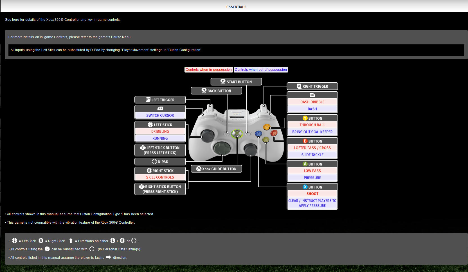Click the RB bumper icon above DASH DRIBBLE
Image resolution: width=468 pixels, height=272 pixels.
[312, 95]
